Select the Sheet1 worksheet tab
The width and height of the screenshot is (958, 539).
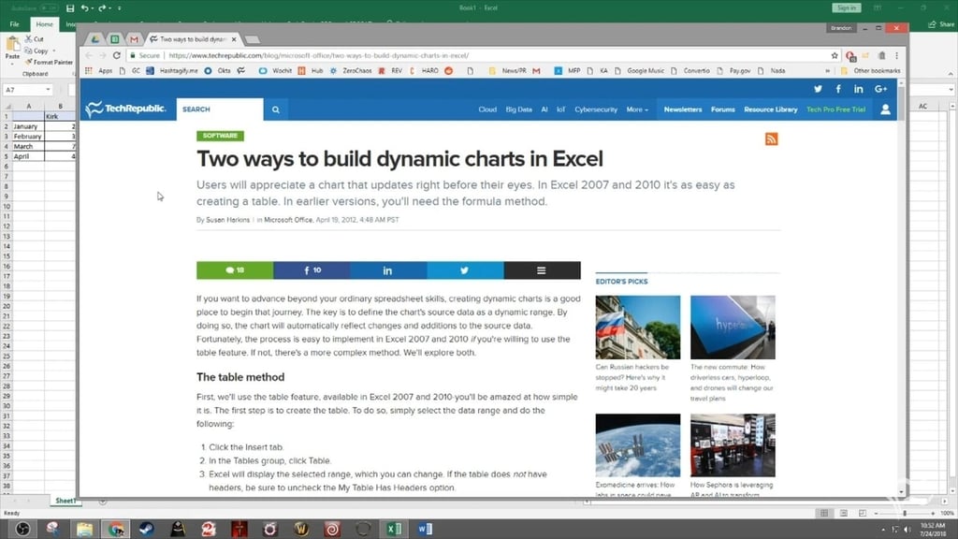pos(65,502)
